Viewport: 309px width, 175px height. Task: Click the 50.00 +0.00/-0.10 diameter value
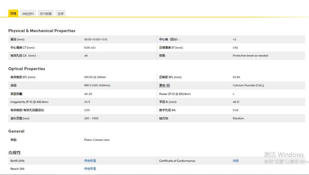pos(95,39)
